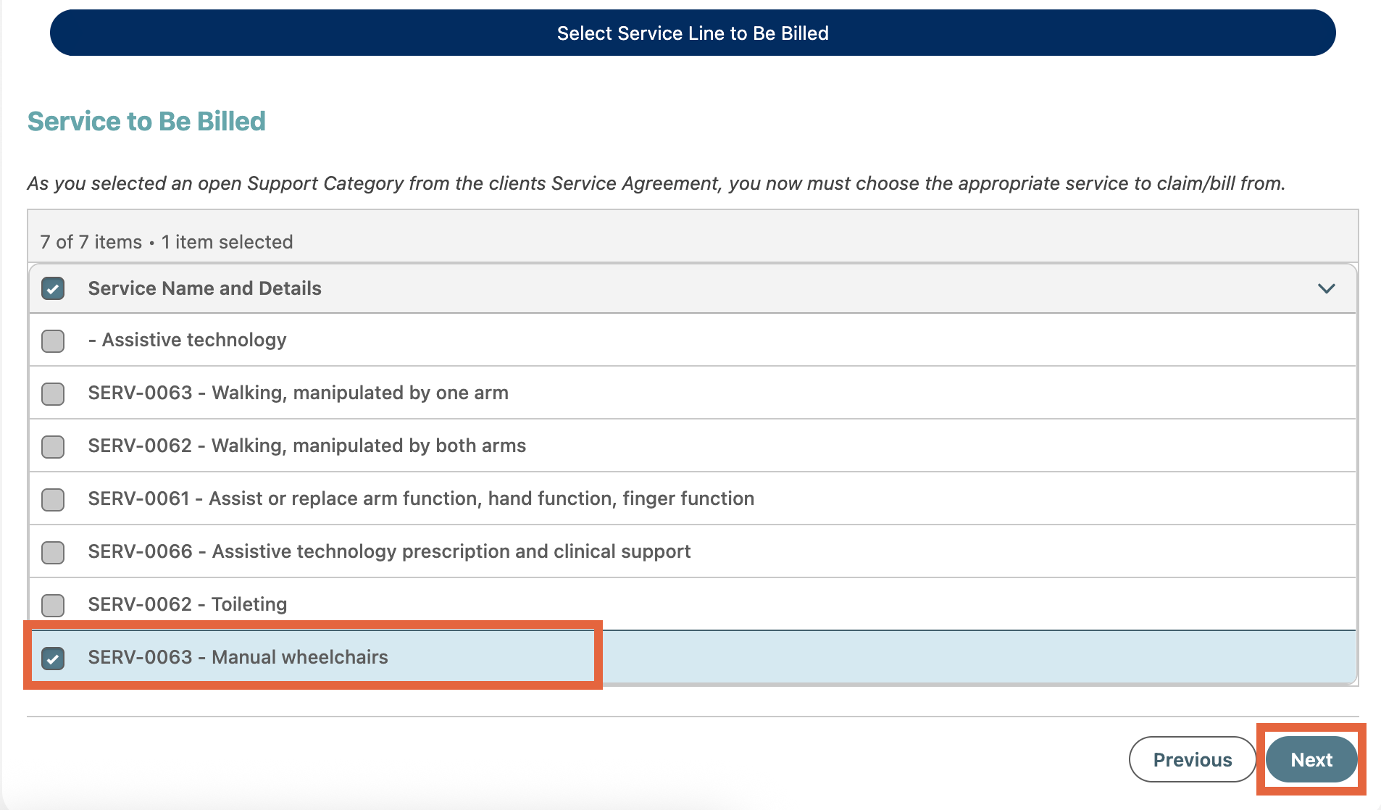Check the SERV-0061 arm function checkbox
Screen dimensions: 1381x810
(x=53, y=499)
